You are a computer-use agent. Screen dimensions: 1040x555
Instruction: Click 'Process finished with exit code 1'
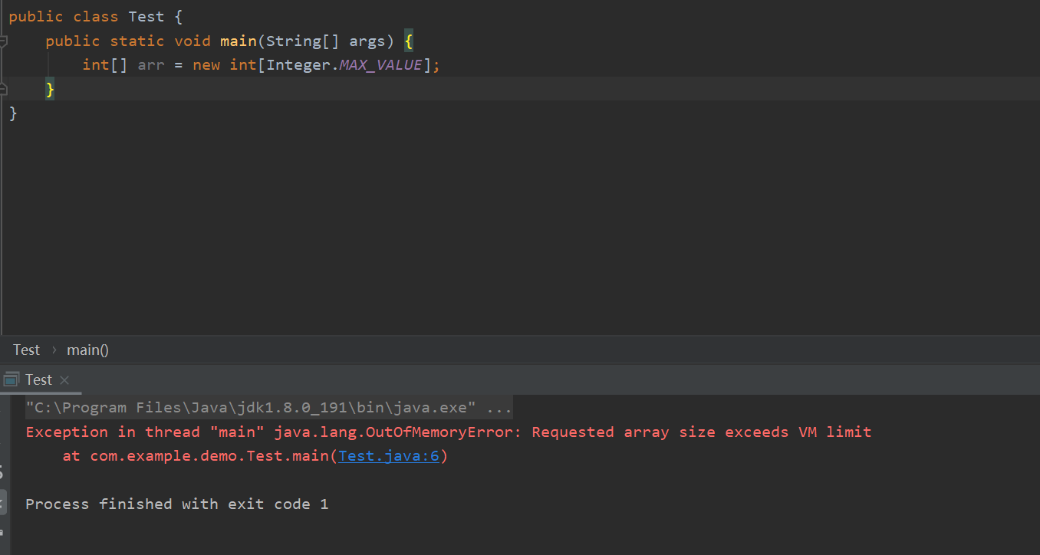tap(177, 504)
